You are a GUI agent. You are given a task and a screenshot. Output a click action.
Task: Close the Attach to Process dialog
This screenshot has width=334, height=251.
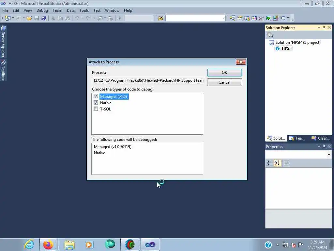241,62
